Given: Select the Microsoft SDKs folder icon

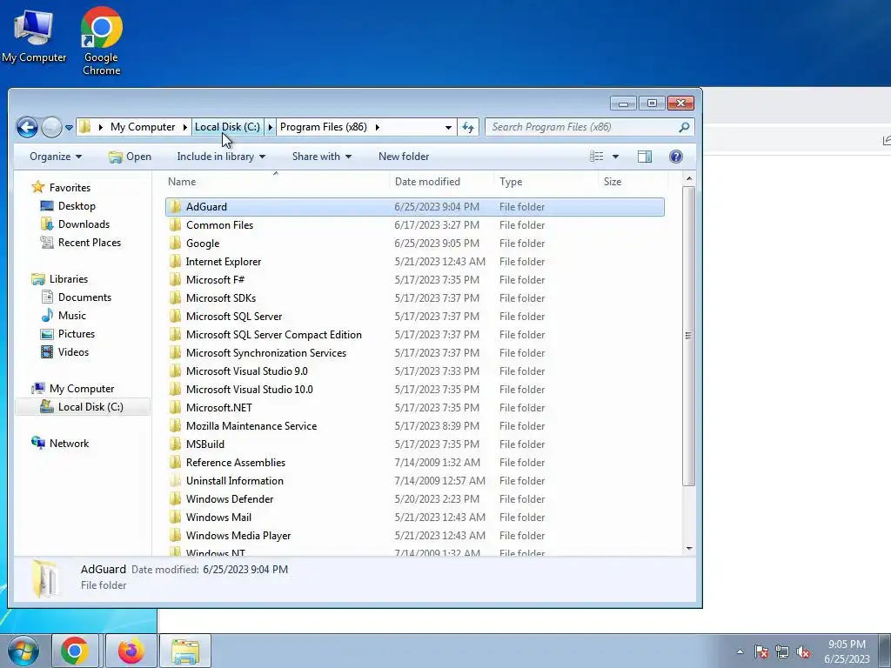Looking at the screenshot, I should coord(176,298).
